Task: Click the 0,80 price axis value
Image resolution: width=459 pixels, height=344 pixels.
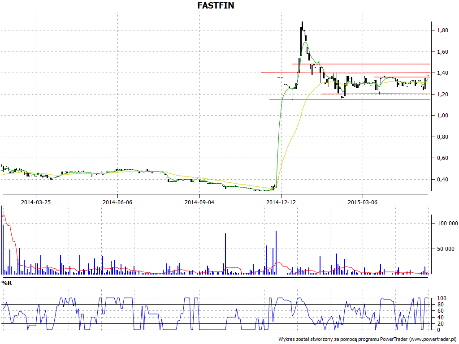Action: [x=442, y=137]
